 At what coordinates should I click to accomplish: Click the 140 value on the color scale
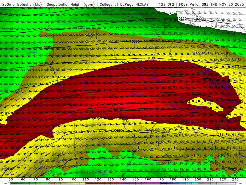(123, 179)
